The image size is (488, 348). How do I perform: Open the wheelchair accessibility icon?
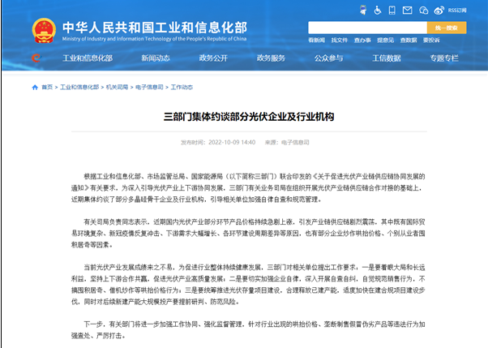pyautogui.click(x=378, y=11)
